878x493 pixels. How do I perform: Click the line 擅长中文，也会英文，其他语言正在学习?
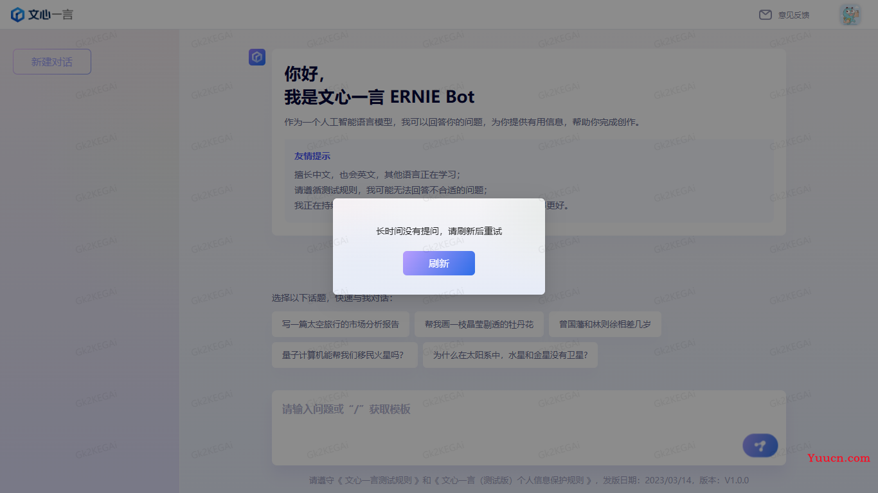(377, 175)
